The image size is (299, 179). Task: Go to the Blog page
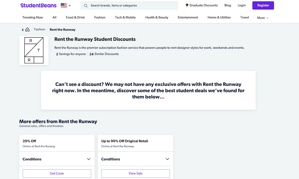(227, 5)
